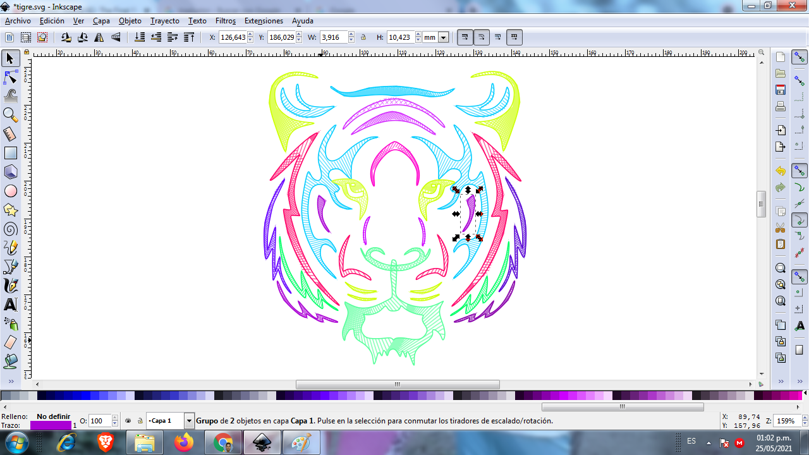Toggle scale rounded corners option

click(482, 37)
